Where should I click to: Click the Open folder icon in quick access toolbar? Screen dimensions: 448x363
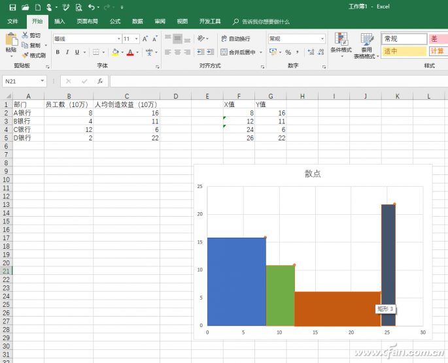[x=25, y=7]
